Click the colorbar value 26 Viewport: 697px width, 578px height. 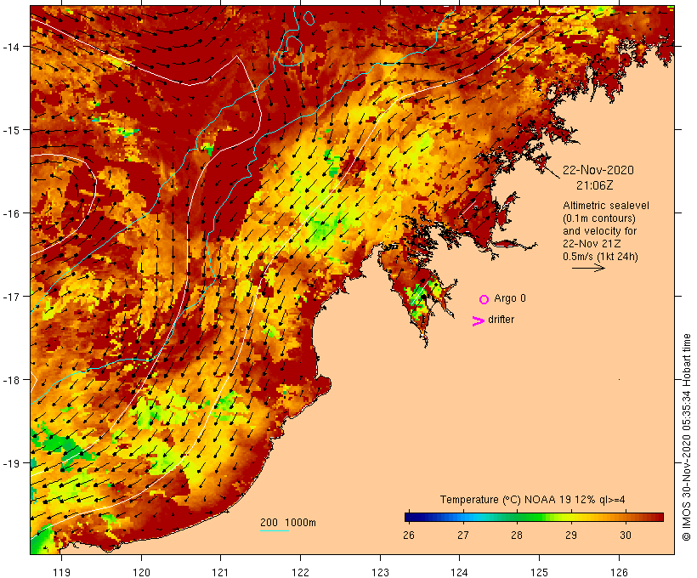coord(409,535)
